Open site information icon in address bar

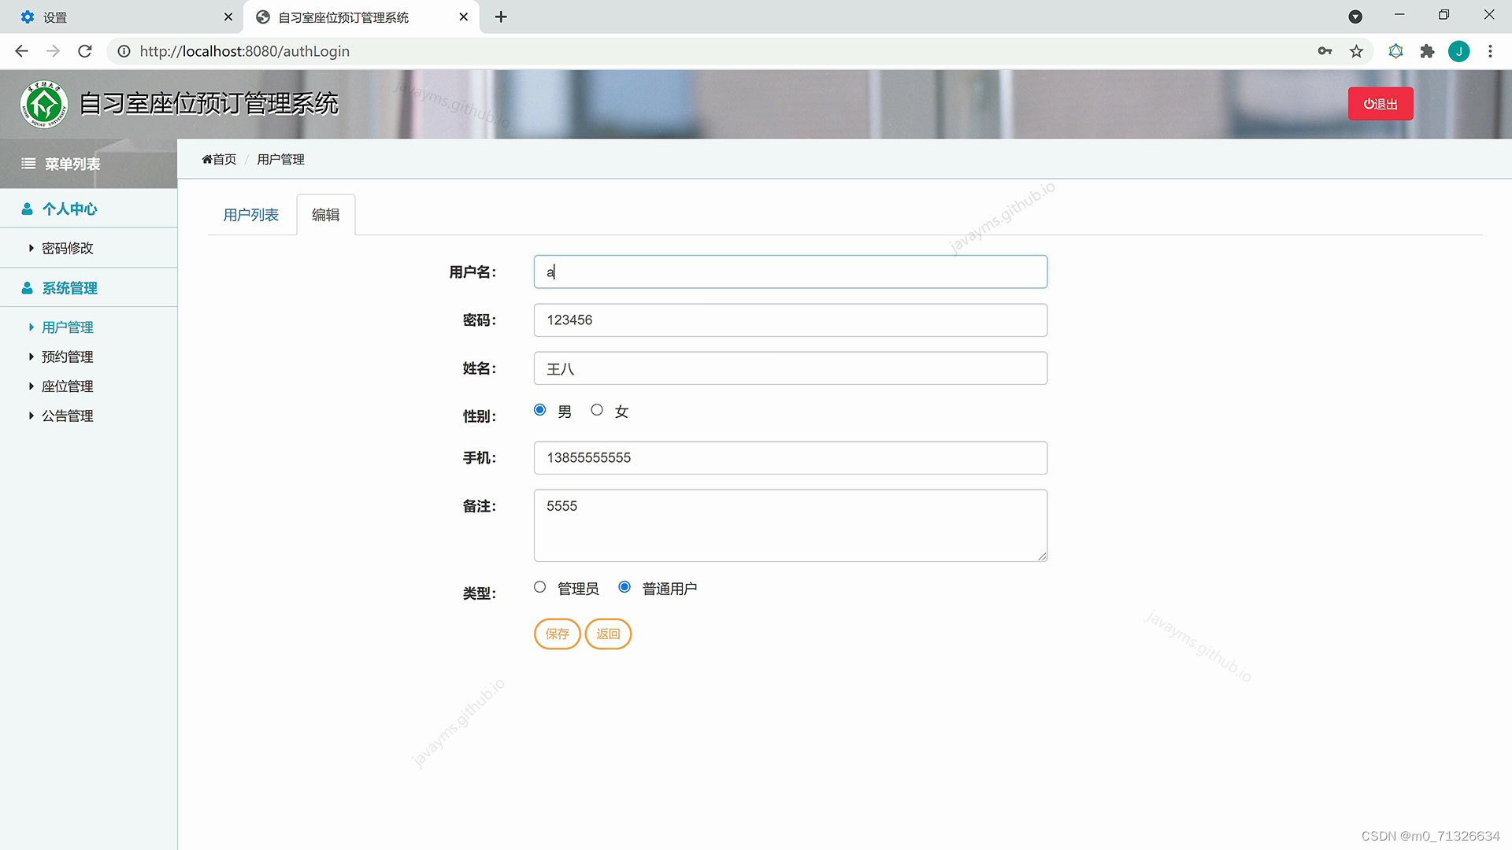click(124, 51)
